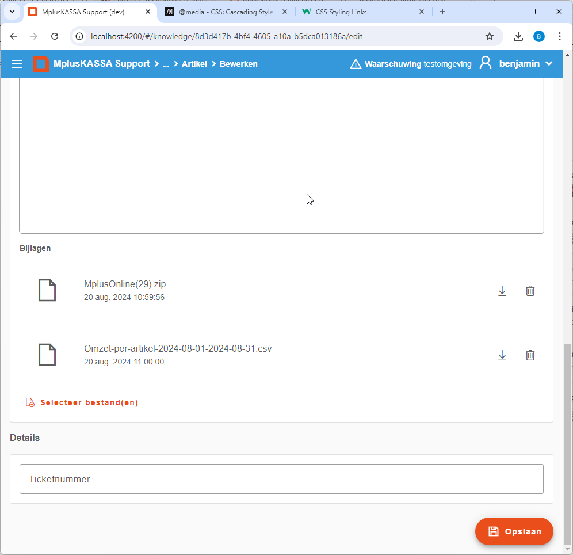The height and width of the screenshot is (555, 573).
Task: Click the Bewerken breadcrumb item
Action: (x=239, y=64)
